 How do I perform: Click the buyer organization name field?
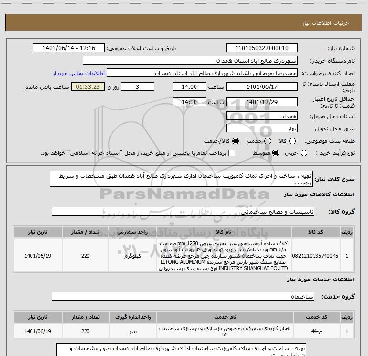pos(190,60)
